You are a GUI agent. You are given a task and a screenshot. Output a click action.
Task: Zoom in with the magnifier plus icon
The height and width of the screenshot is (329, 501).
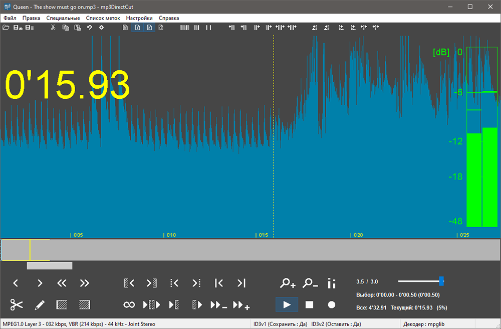(288, 283)
